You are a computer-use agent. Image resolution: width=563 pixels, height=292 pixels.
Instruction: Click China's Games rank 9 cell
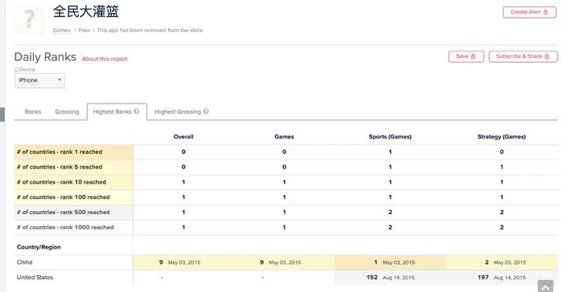point(284,262)
